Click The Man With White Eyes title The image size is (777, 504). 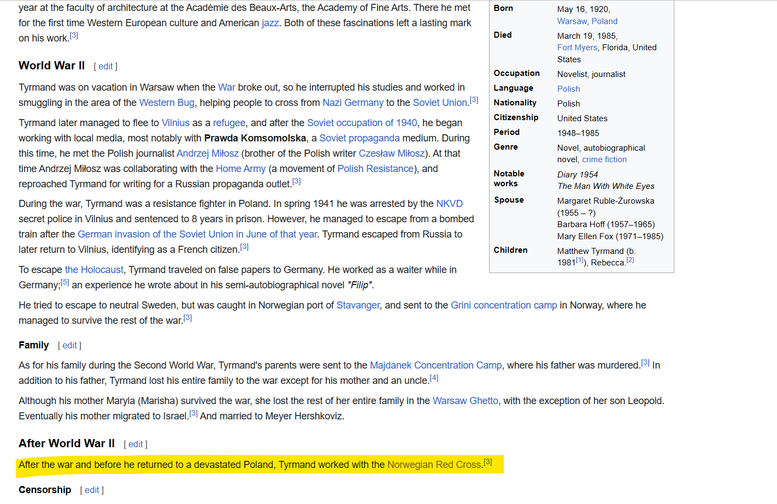(606, 186)
